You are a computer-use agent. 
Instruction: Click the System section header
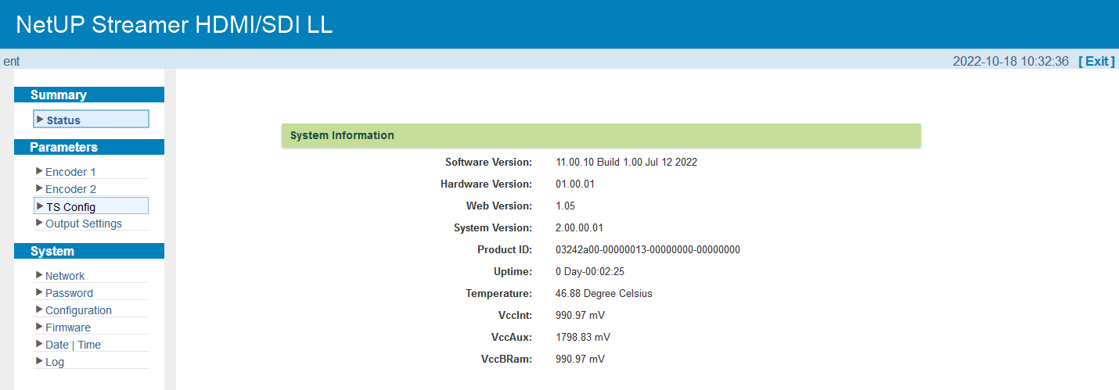[89, 251]
